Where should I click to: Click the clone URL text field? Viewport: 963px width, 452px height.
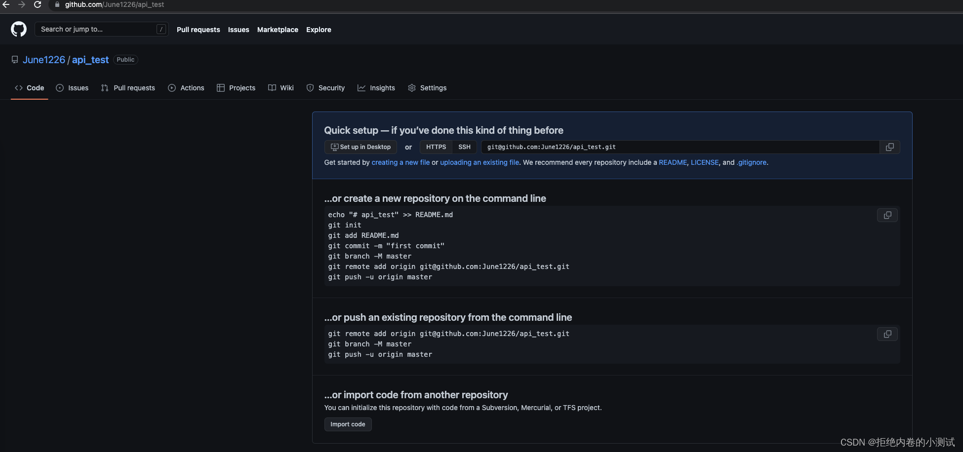pyautogui.click(x=680, y=147)
